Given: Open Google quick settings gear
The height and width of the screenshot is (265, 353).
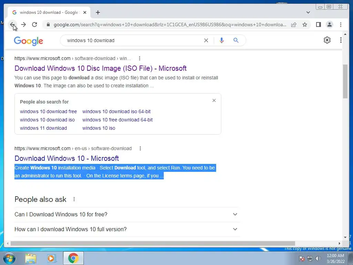Looking at the screenshot, I should (x=327, y=40).
